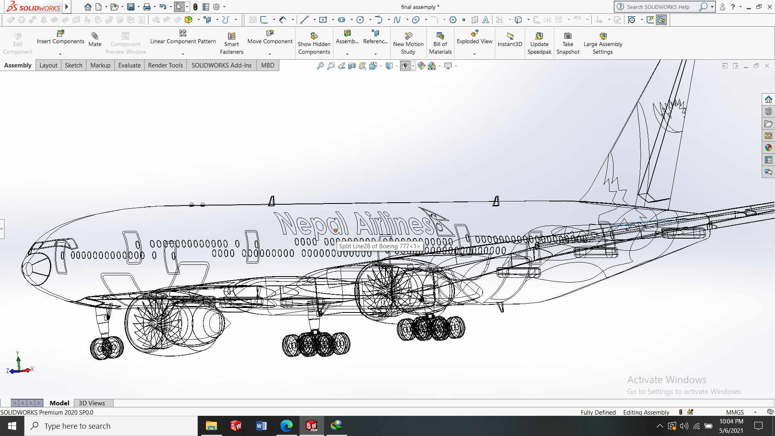The image size is (775, 436).
Task: Open the File Explorer side panel icon
Action: click(x=768, y=124)
